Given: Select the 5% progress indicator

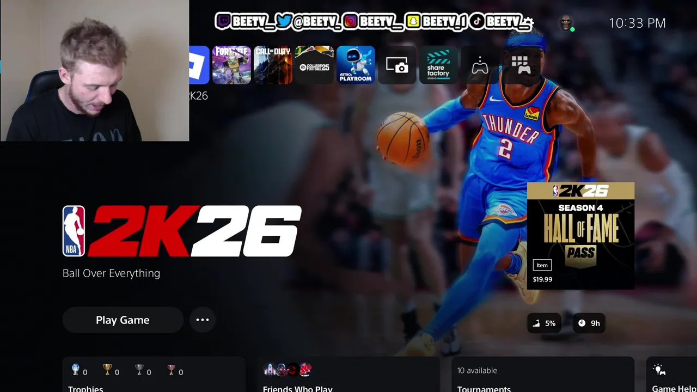Looking at the screenshot, I should [x=544, y=323].
